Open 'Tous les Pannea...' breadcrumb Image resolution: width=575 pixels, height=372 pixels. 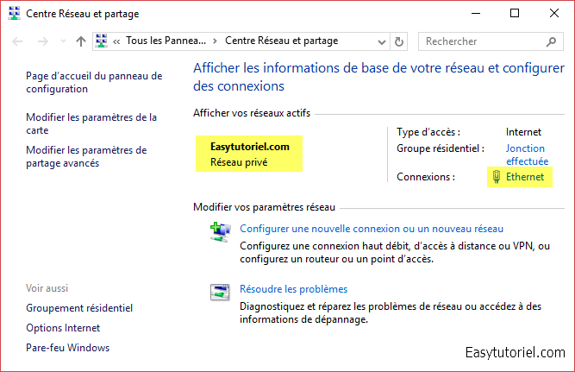coord(166,41)
